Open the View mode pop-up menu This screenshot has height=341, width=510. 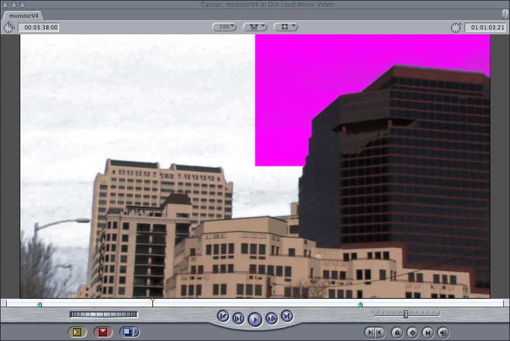286,27
